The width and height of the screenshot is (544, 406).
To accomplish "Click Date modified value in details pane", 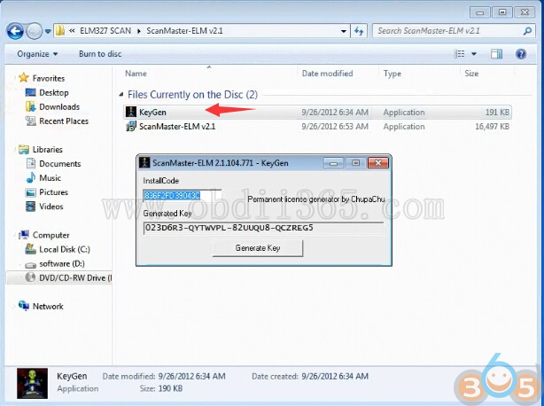I will (x=192, y=376).
